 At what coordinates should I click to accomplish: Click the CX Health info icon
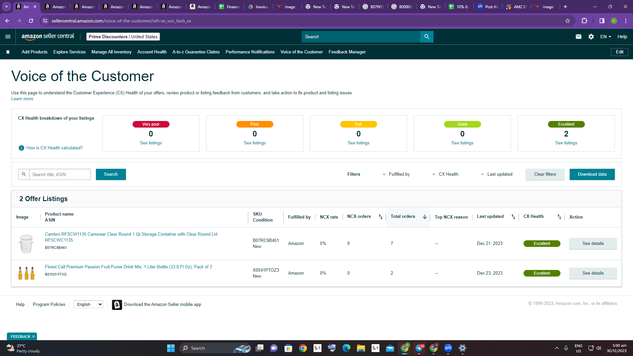pos(21,148)
